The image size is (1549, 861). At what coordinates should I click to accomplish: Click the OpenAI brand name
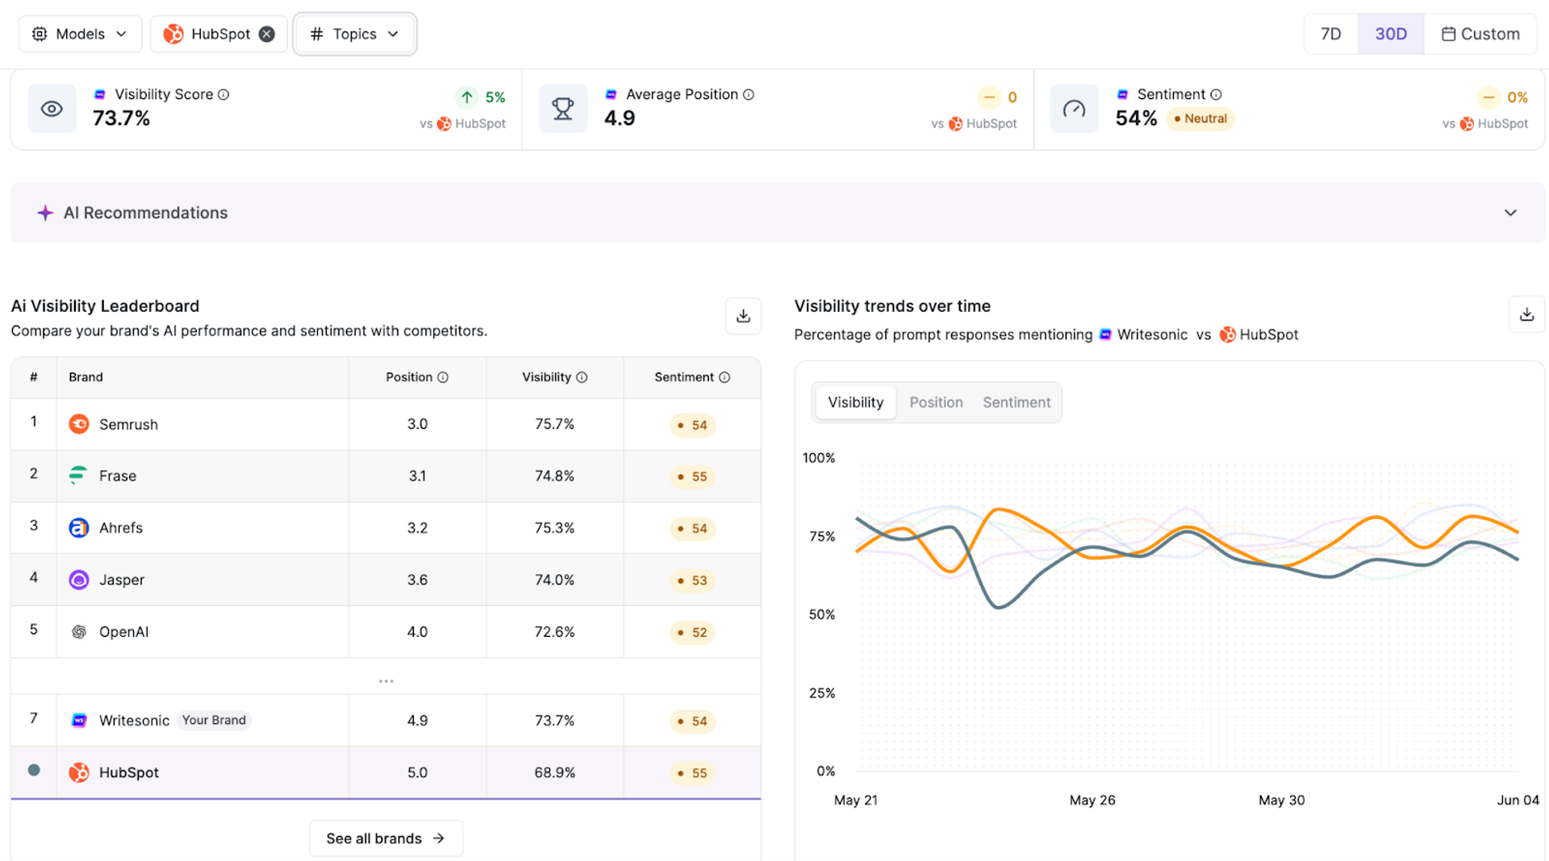[123, 632]
